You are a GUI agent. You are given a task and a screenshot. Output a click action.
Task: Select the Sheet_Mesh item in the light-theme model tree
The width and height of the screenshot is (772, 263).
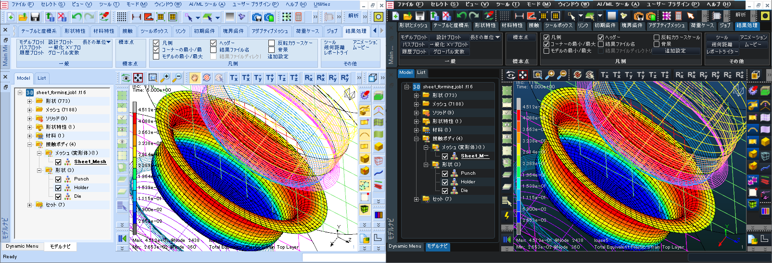(x=90, y=162)
